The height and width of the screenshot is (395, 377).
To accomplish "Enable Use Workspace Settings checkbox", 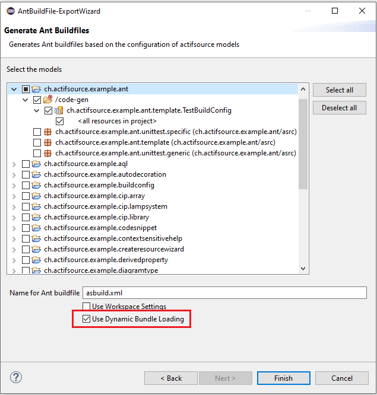I will [87, 307].
